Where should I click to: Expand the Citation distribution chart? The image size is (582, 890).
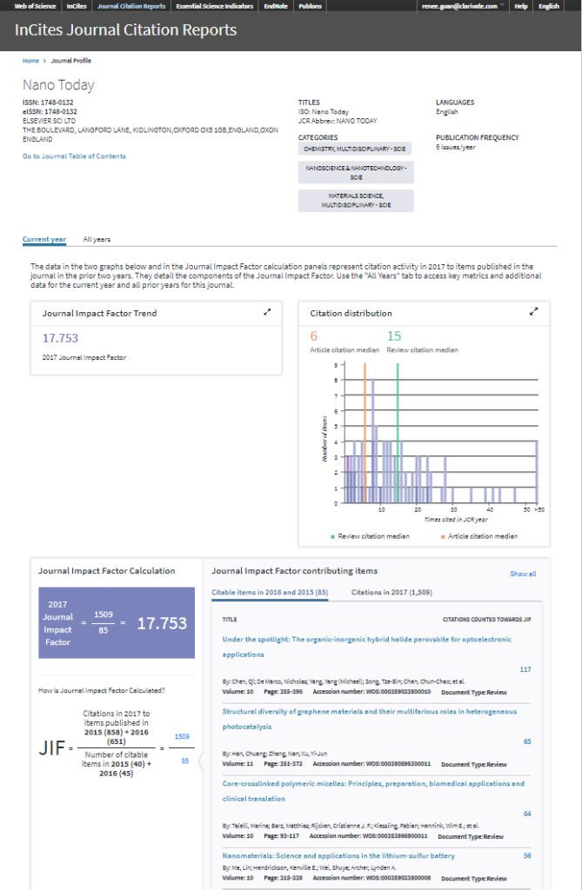(534, 313)
